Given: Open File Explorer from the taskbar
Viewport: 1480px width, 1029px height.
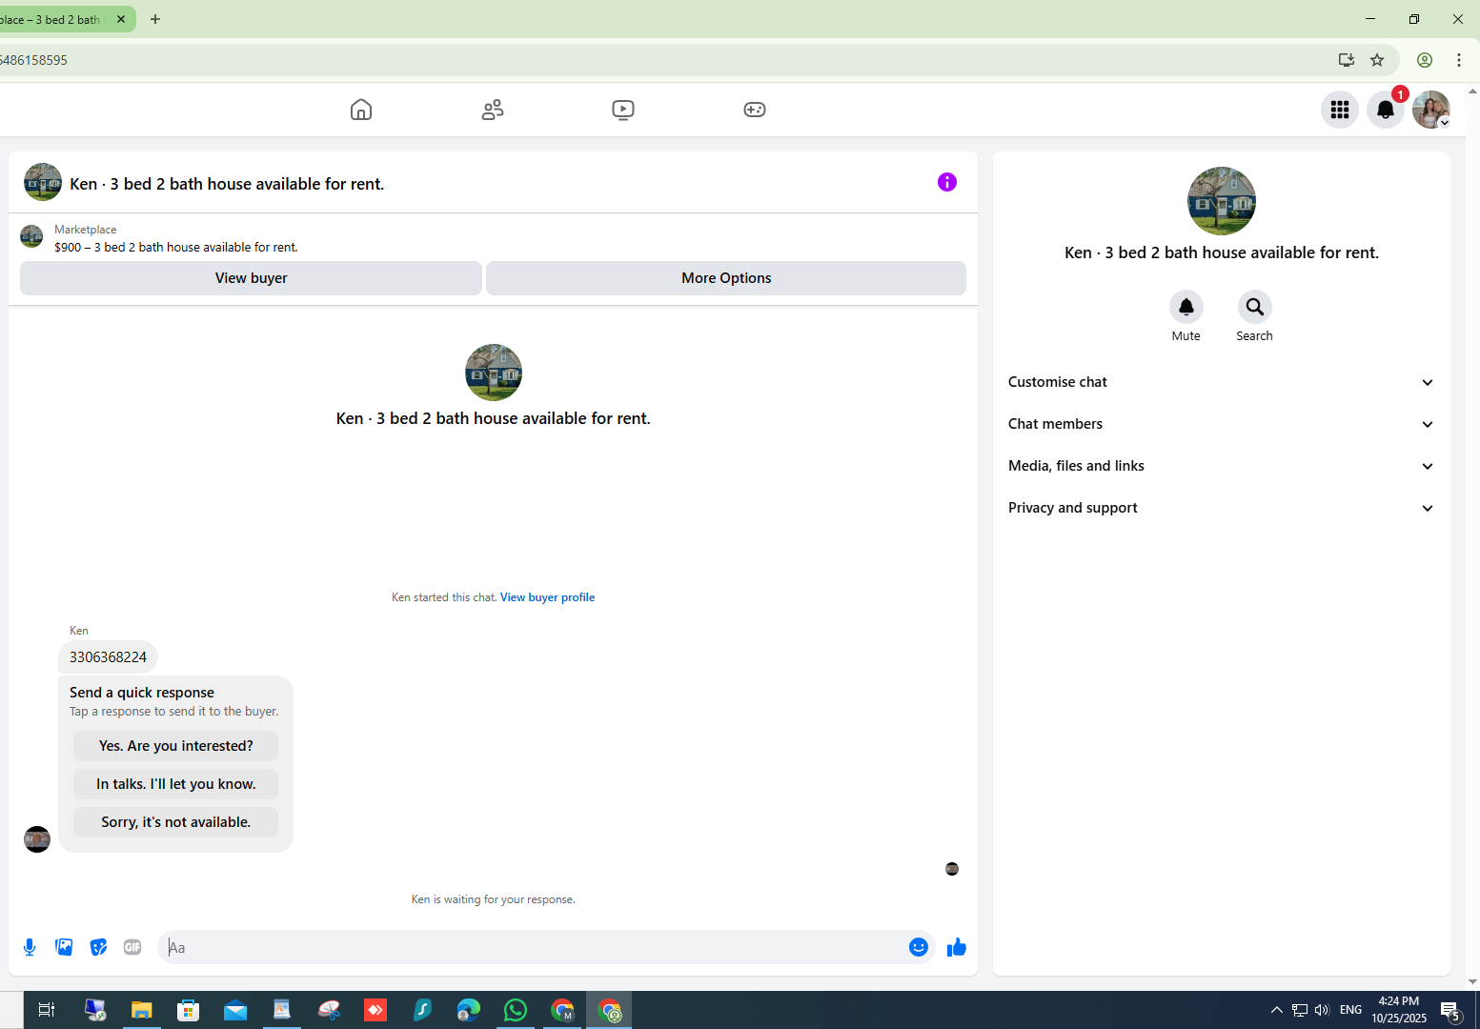Looking at the screenshot, I should coord(142,1010).
